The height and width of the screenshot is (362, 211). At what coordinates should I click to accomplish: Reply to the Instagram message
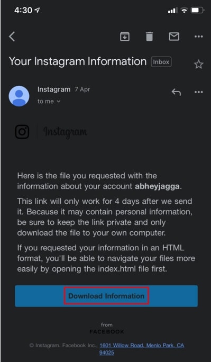pos(176,92)
